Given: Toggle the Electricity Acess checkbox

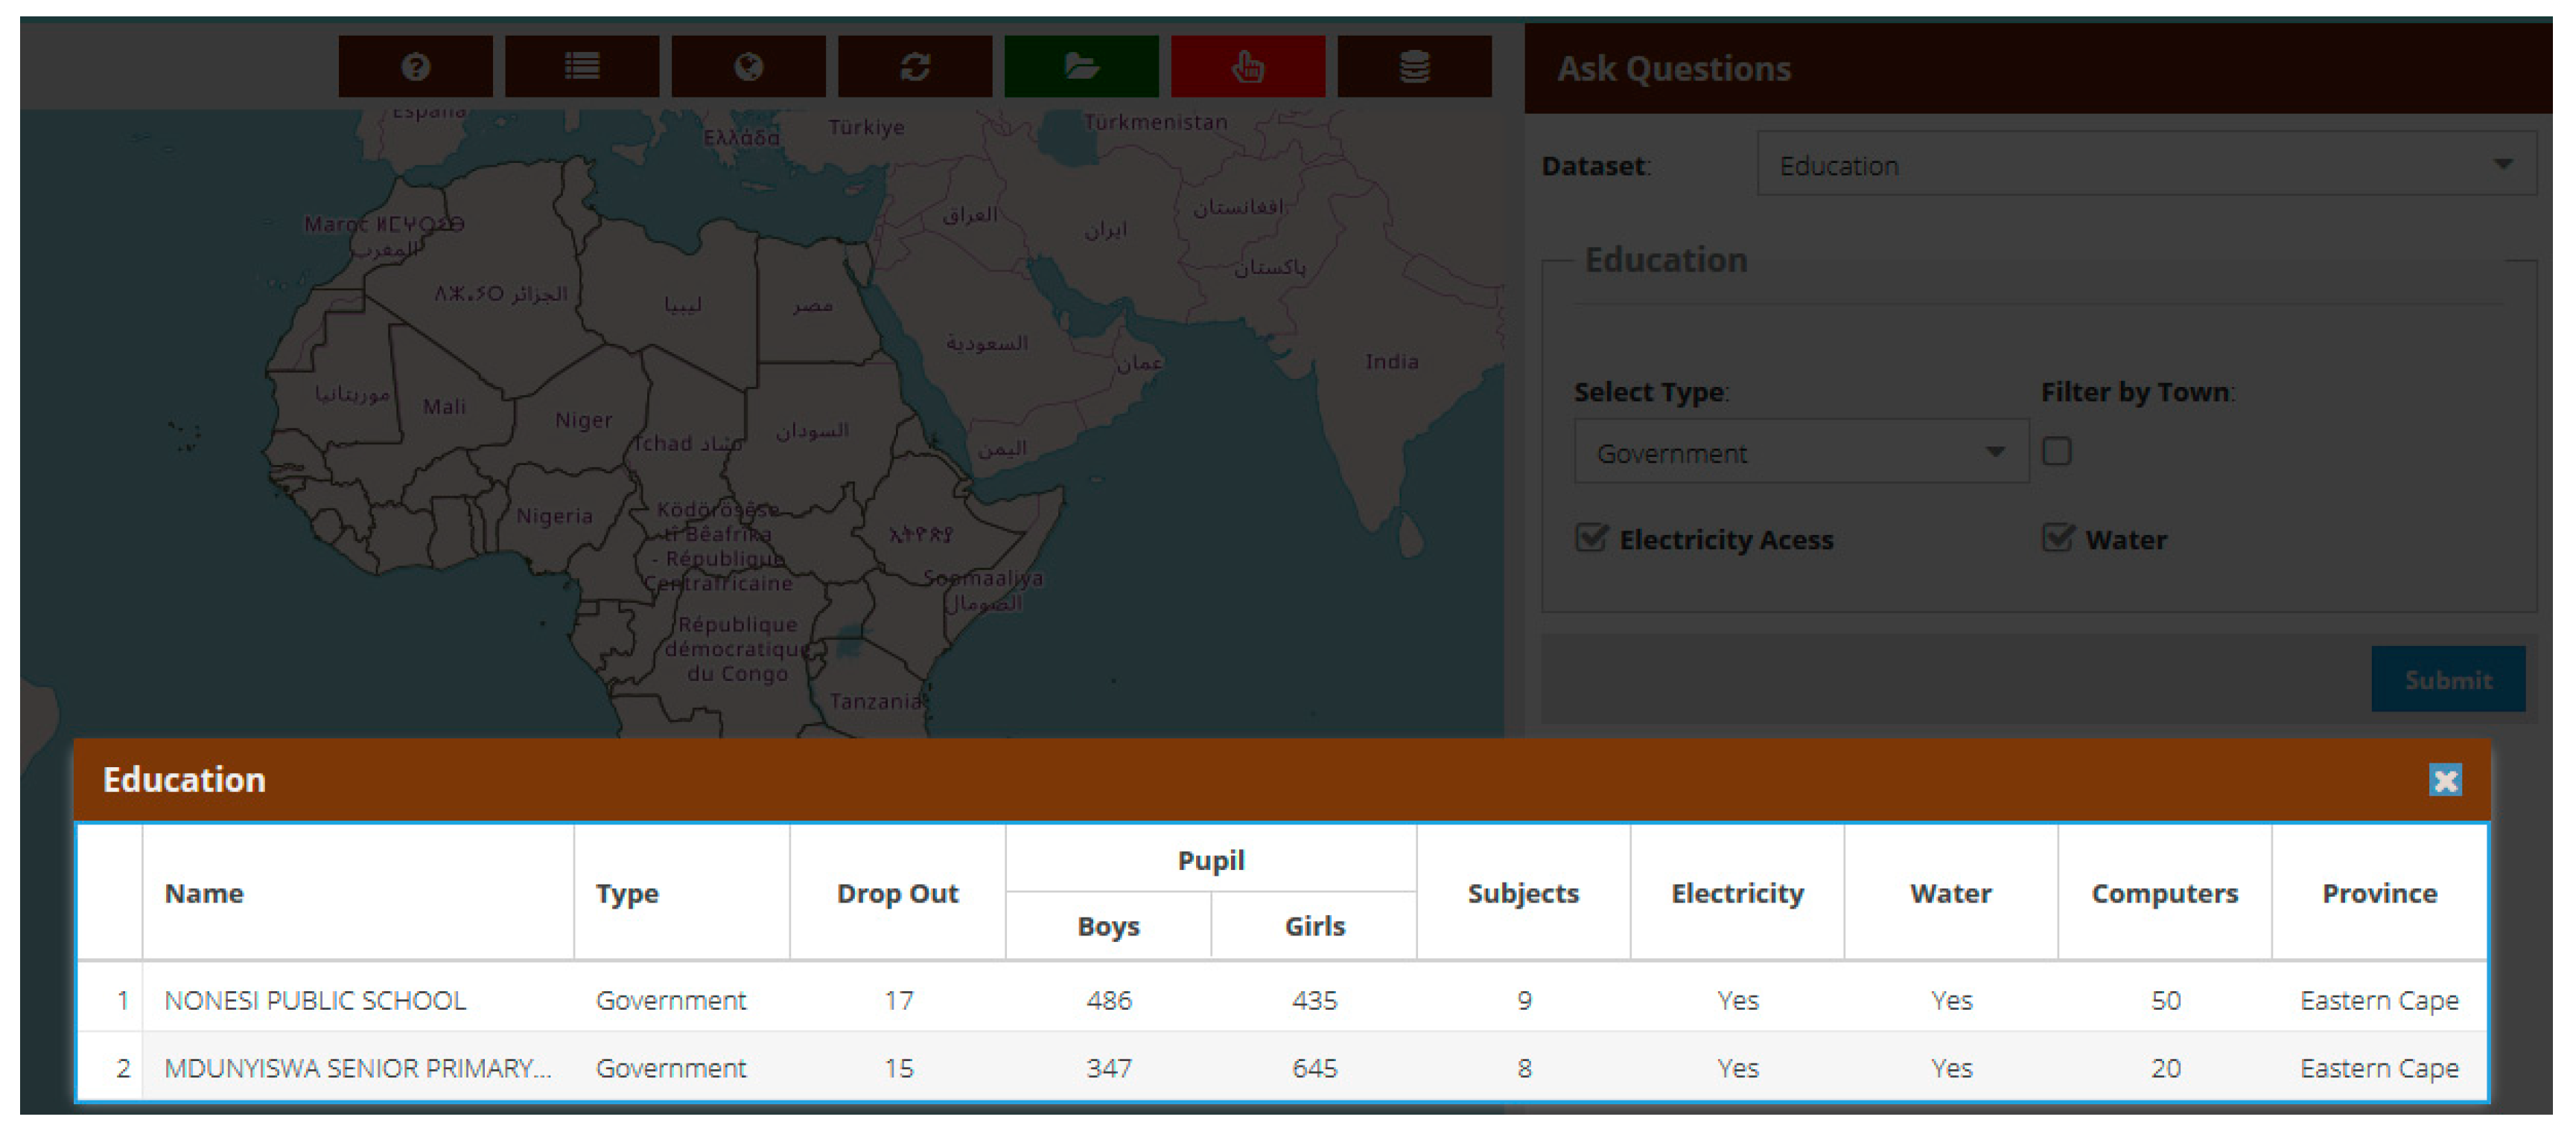Looking at the screenshot, I should [x=1591, y=539].
